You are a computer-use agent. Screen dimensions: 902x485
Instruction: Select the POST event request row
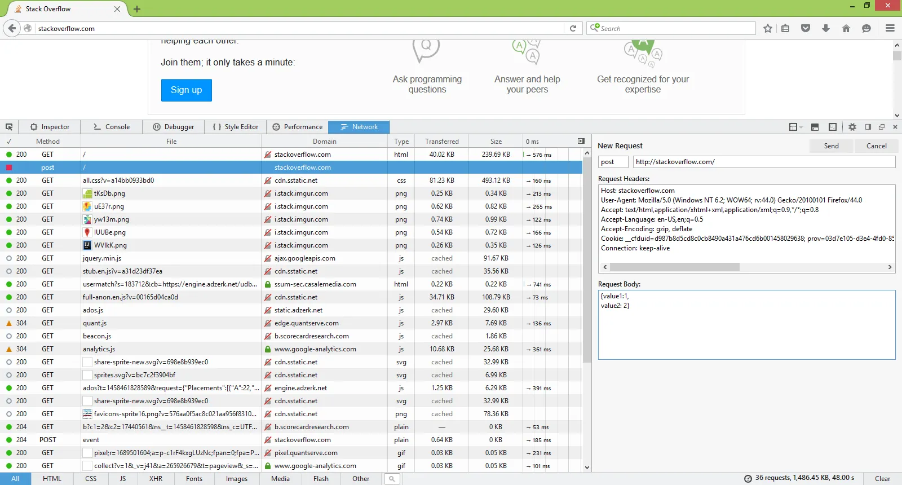291,440
